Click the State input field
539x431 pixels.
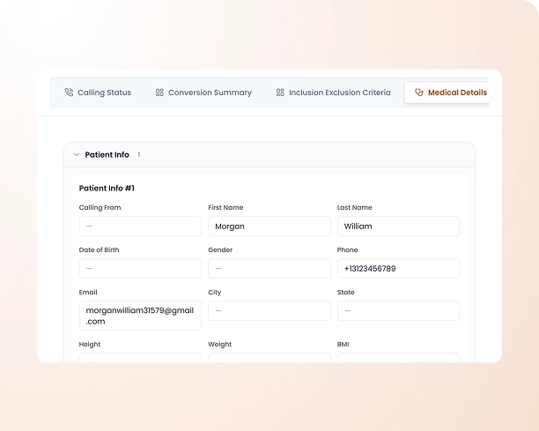398,310
